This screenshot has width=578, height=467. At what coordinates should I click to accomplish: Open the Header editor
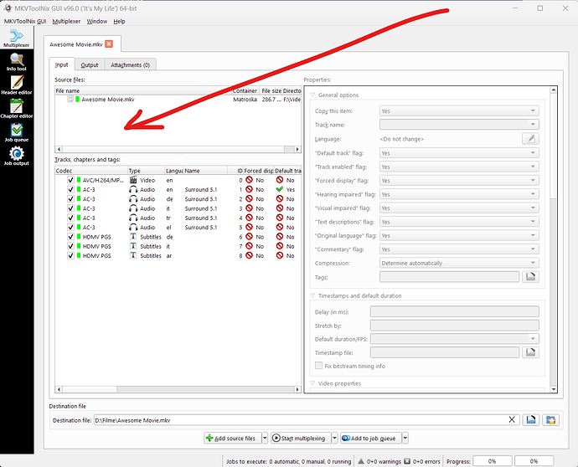17,85
